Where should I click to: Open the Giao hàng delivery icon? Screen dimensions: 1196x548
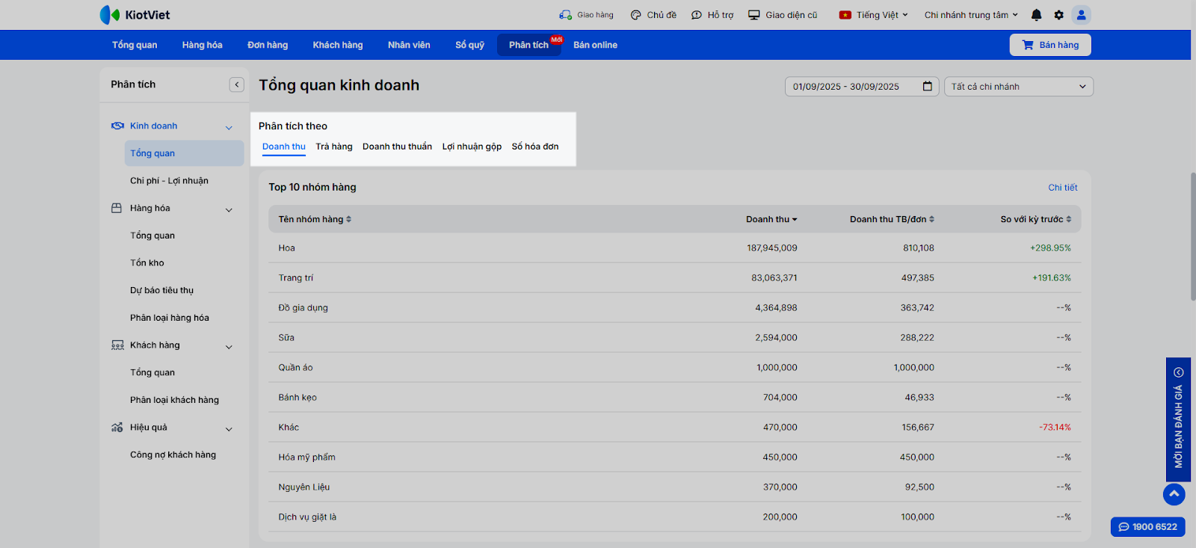pyautogui.click(x=565, y=15)
